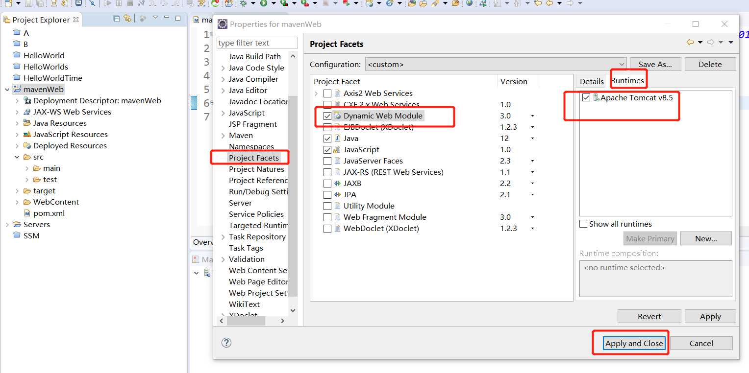Click the WebContent folder icon
Image resolution: width=749 pixels, height=373 pixels.
coord(27,202)
